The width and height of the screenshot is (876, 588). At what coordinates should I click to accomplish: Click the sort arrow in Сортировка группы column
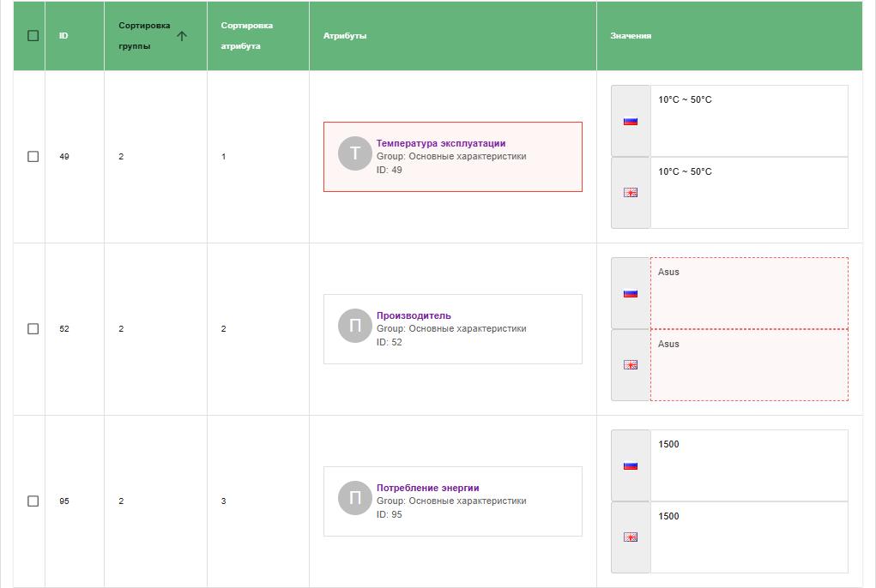pyautogui.click(x=181, y=36)
